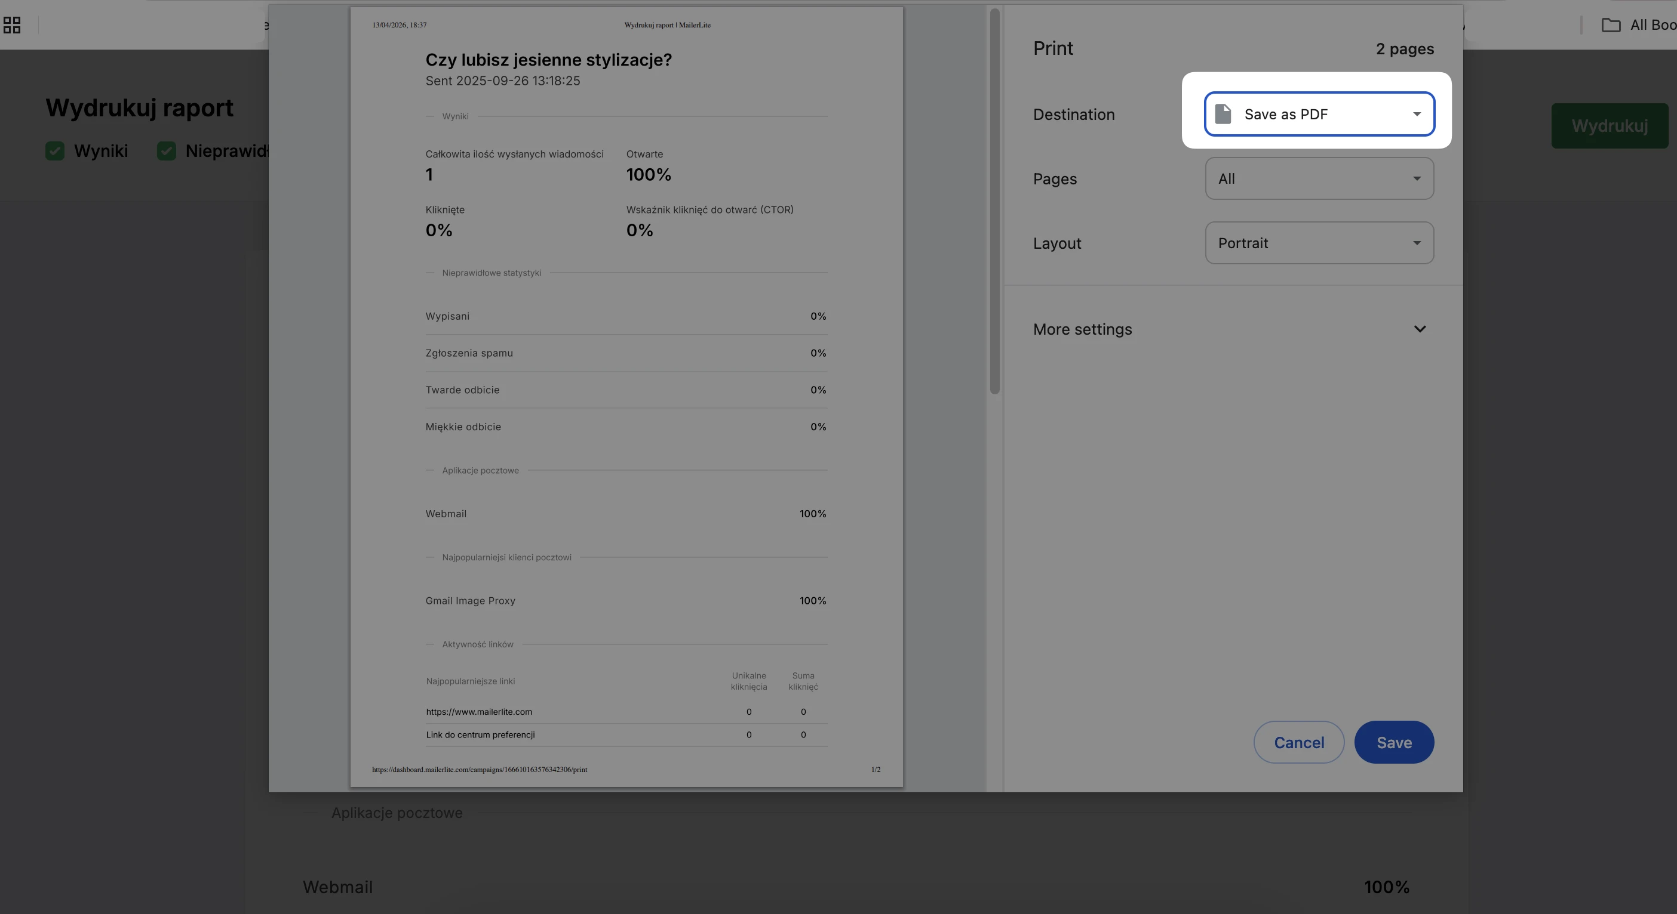Click the blue Save button
Image resolution: width=1677 pixels, height=914 pixels.
(1394, 742)
